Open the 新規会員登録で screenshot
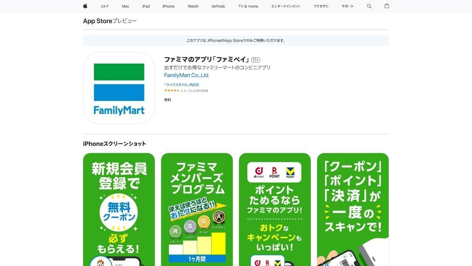This screenshot has width=472, height=266. (x=119, y=209)
